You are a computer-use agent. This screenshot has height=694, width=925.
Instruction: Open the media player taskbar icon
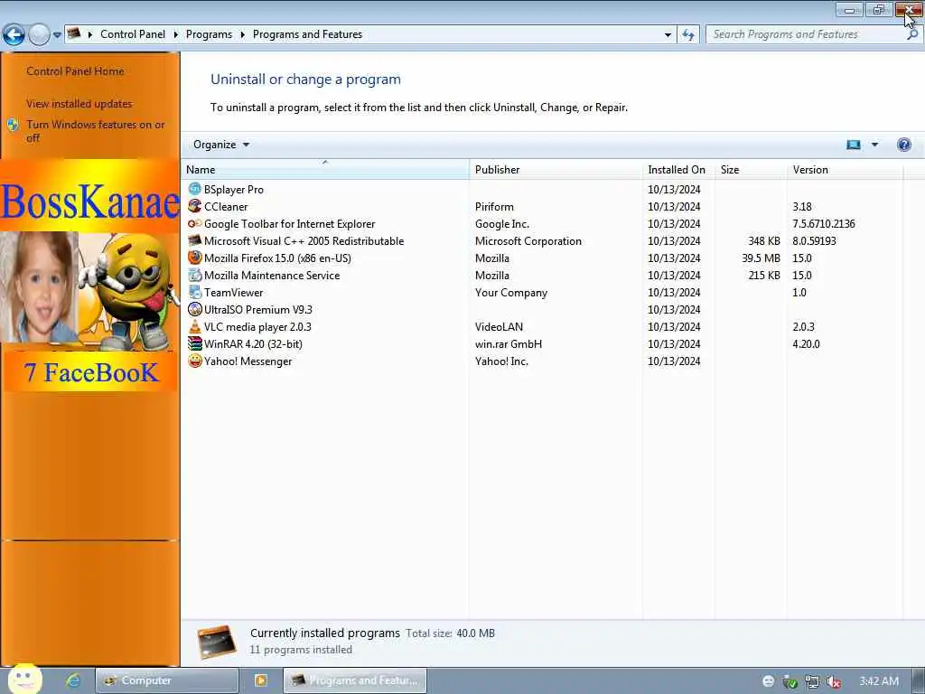coord(260,680)
